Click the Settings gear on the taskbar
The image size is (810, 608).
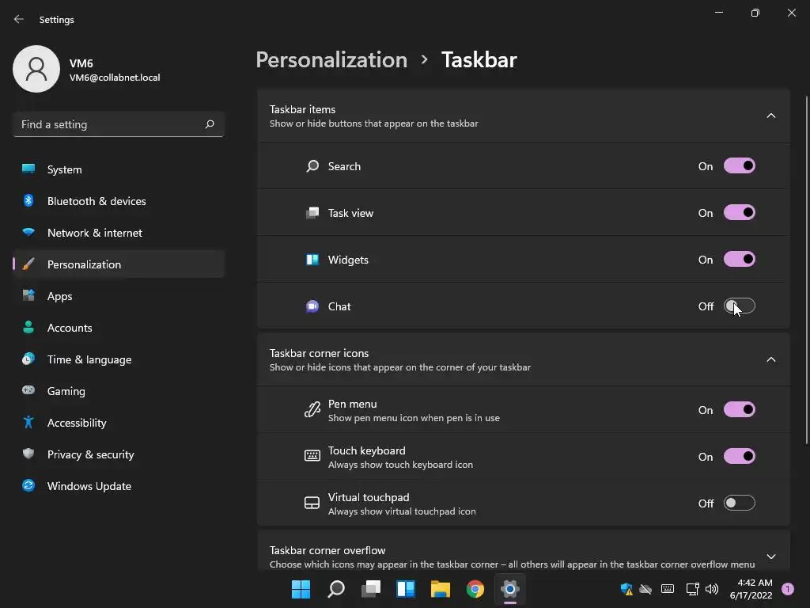coord(510,589)
